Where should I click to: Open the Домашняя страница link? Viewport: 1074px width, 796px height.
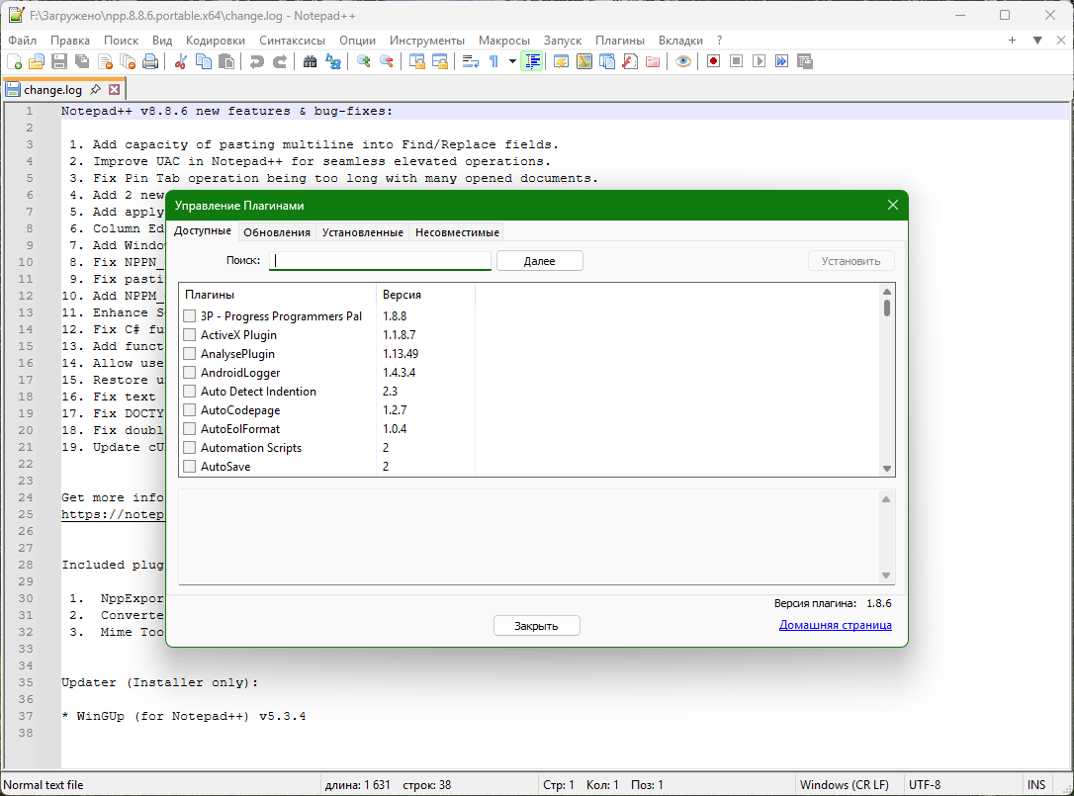(835, 625)
